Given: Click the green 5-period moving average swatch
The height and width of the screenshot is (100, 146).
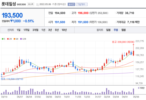Looking at the screenshot, I should point(3,39).
